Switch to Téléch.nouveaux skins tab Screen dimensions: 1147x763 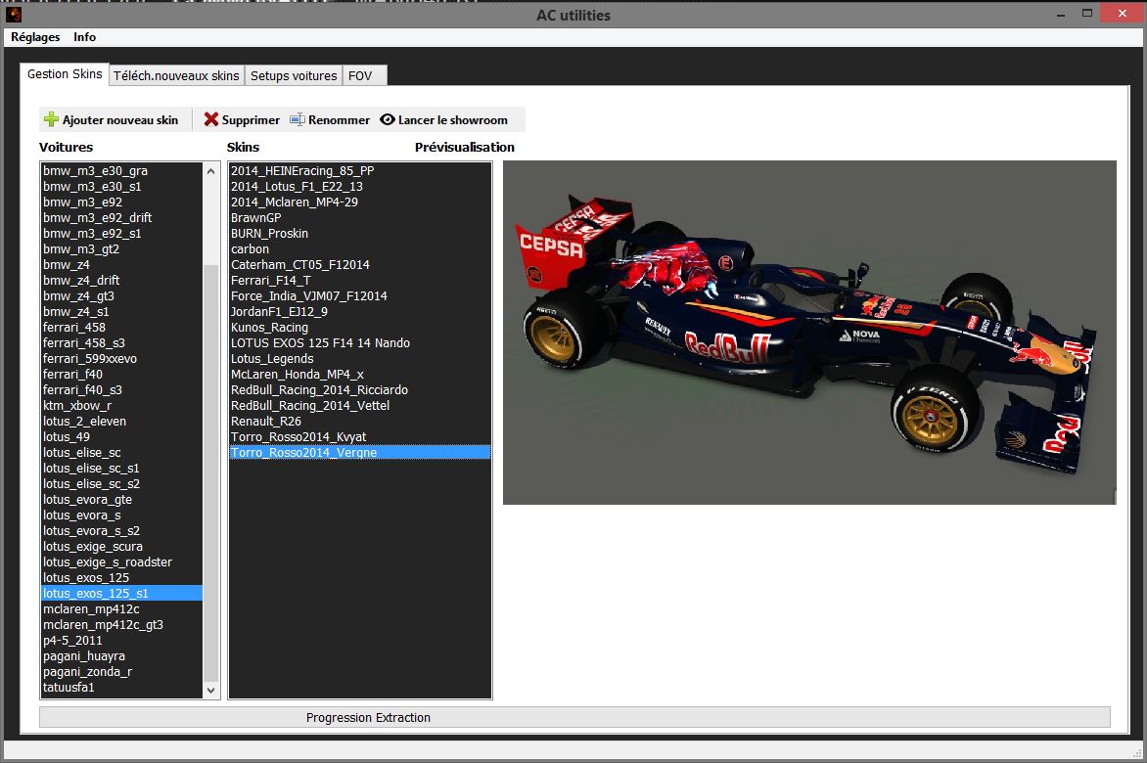(x=176, y=76)
